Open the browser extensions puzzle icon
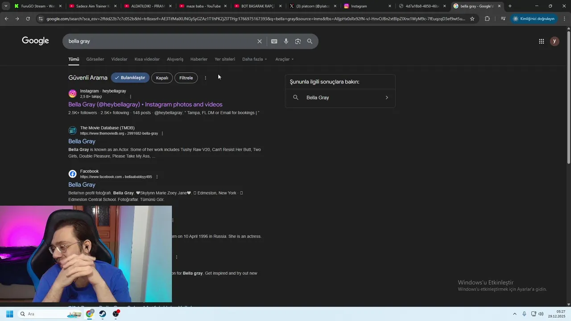The image size is (571, 321). coord(487,19)
